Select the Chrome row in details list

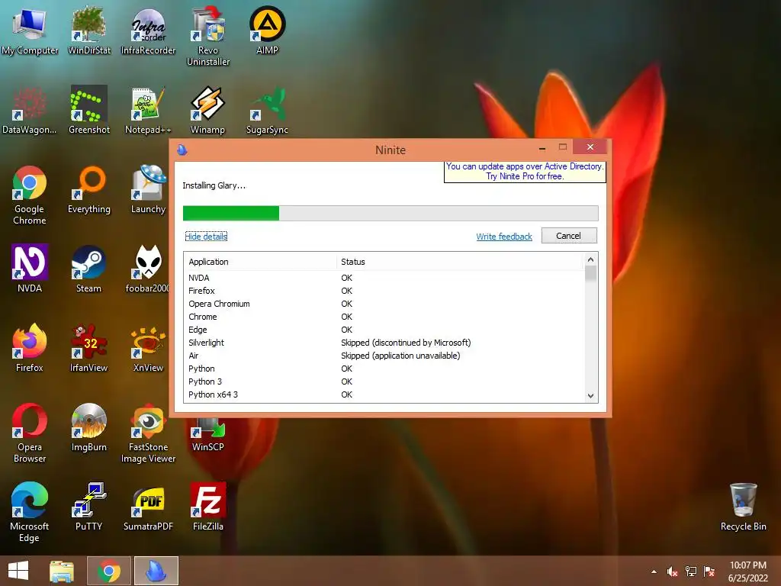pyautogui.click(x=384, y=317)
